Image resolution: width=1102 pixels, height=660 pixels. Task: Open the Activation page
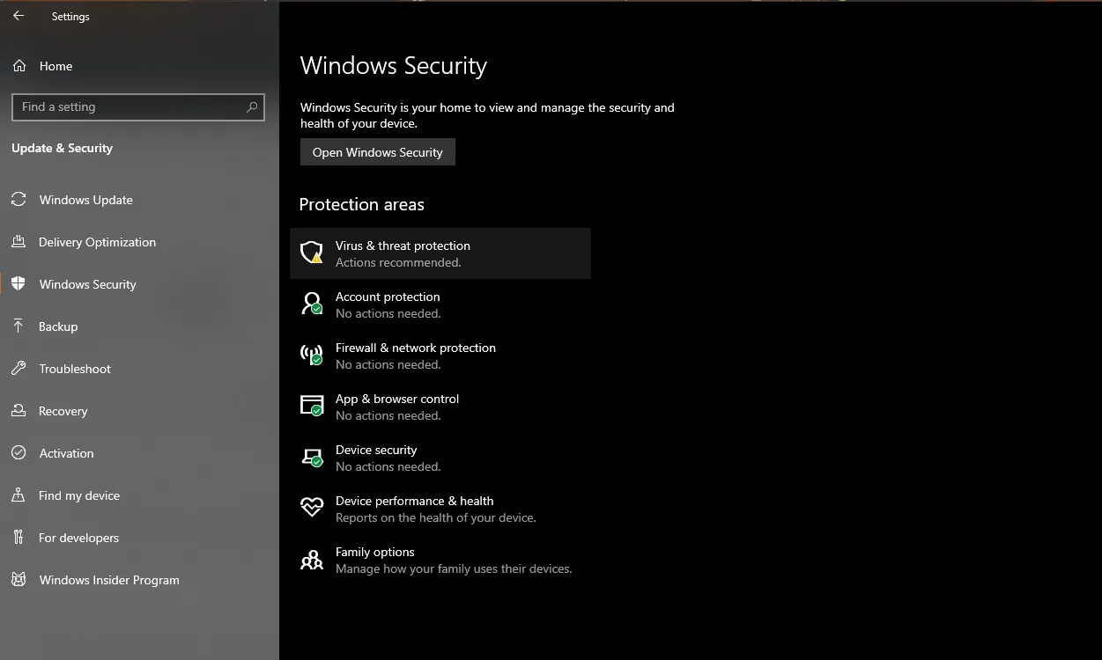[66, 453]
